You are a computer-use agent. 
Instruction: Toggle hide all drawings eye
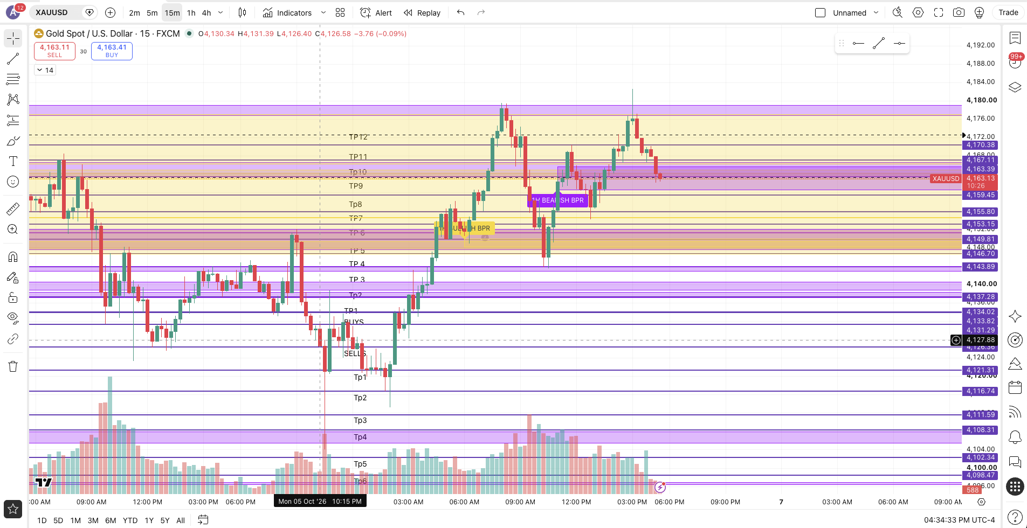point(13,318)
